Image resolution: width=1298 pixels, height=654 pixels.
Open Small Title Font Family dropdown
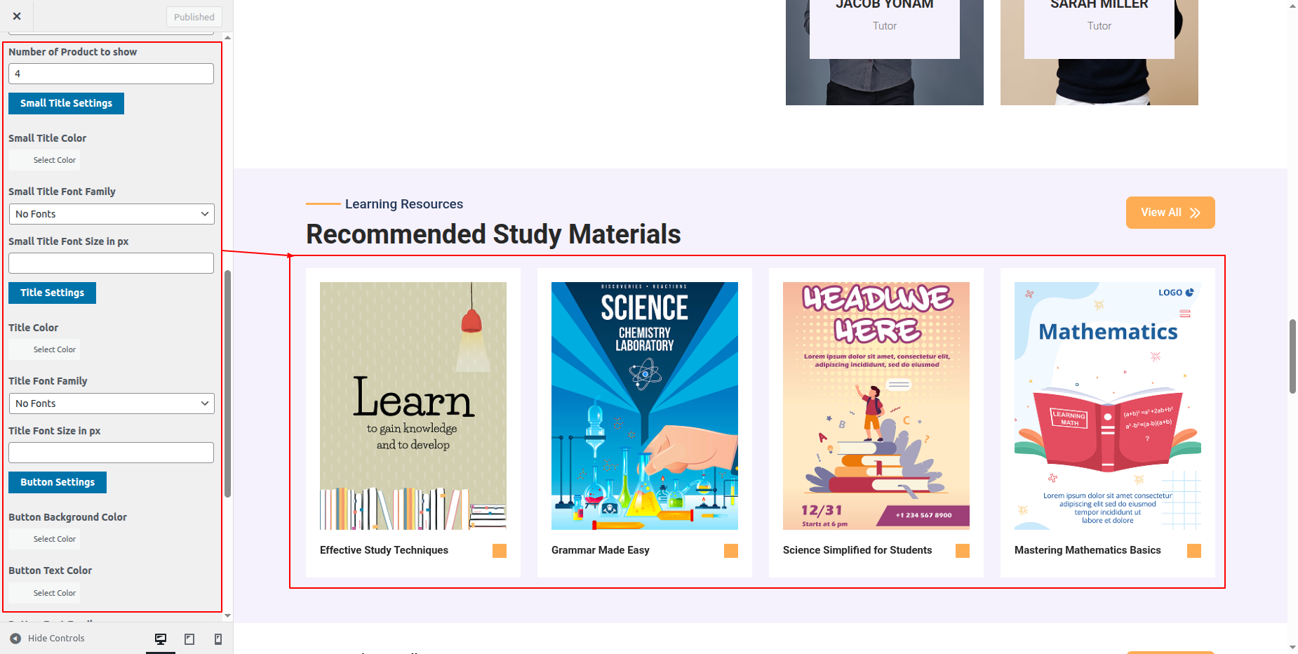click(112, 214)
